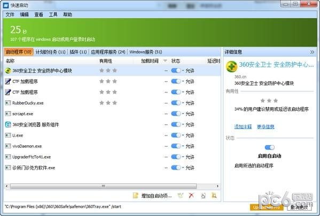
Task: Switch to 启动程序 (10) tab
Action: click(x=19, y=52)
